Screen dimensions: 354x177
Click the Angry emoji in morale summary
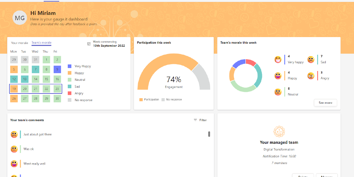tap(311, 76)
